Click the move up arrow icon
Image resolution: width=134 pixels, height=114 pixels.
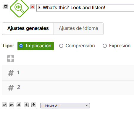click(26, 105)
